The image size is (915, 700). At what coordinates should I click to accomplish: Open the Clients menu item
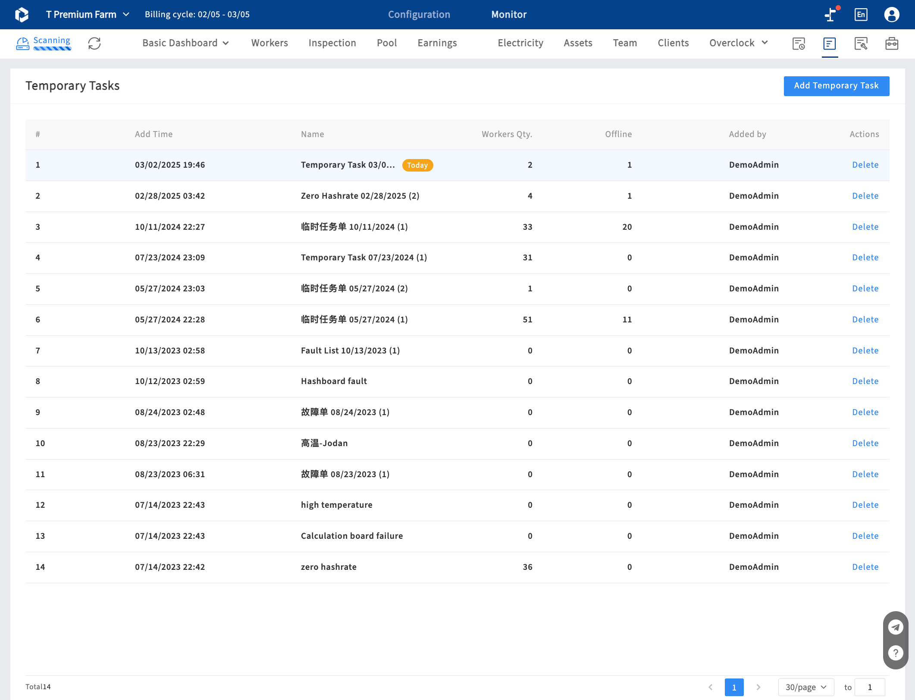[673, 43]
